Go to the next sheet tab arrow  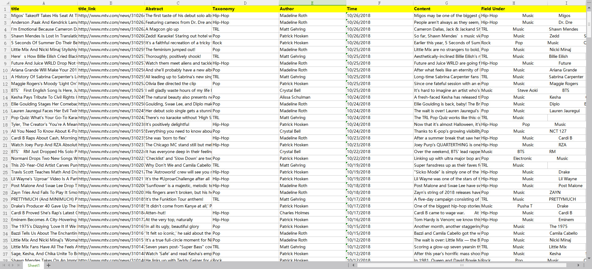(x=13, y=265)
